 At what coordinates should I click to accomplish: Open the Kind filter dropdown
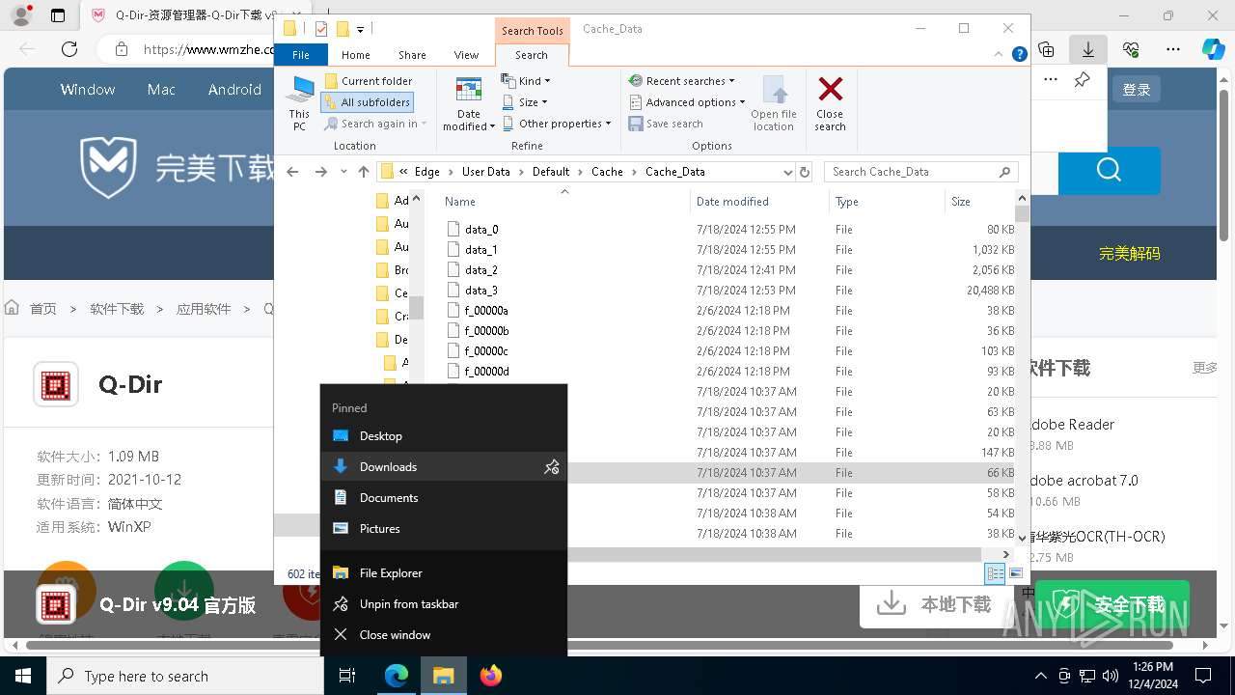(x=527, y=81)
